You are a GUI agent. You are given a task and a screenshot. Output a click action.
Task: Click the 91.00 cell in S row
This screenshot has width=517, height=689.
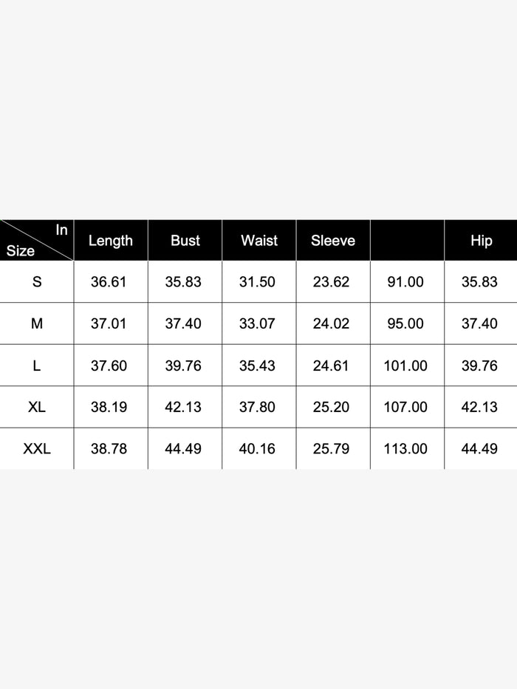405,281
